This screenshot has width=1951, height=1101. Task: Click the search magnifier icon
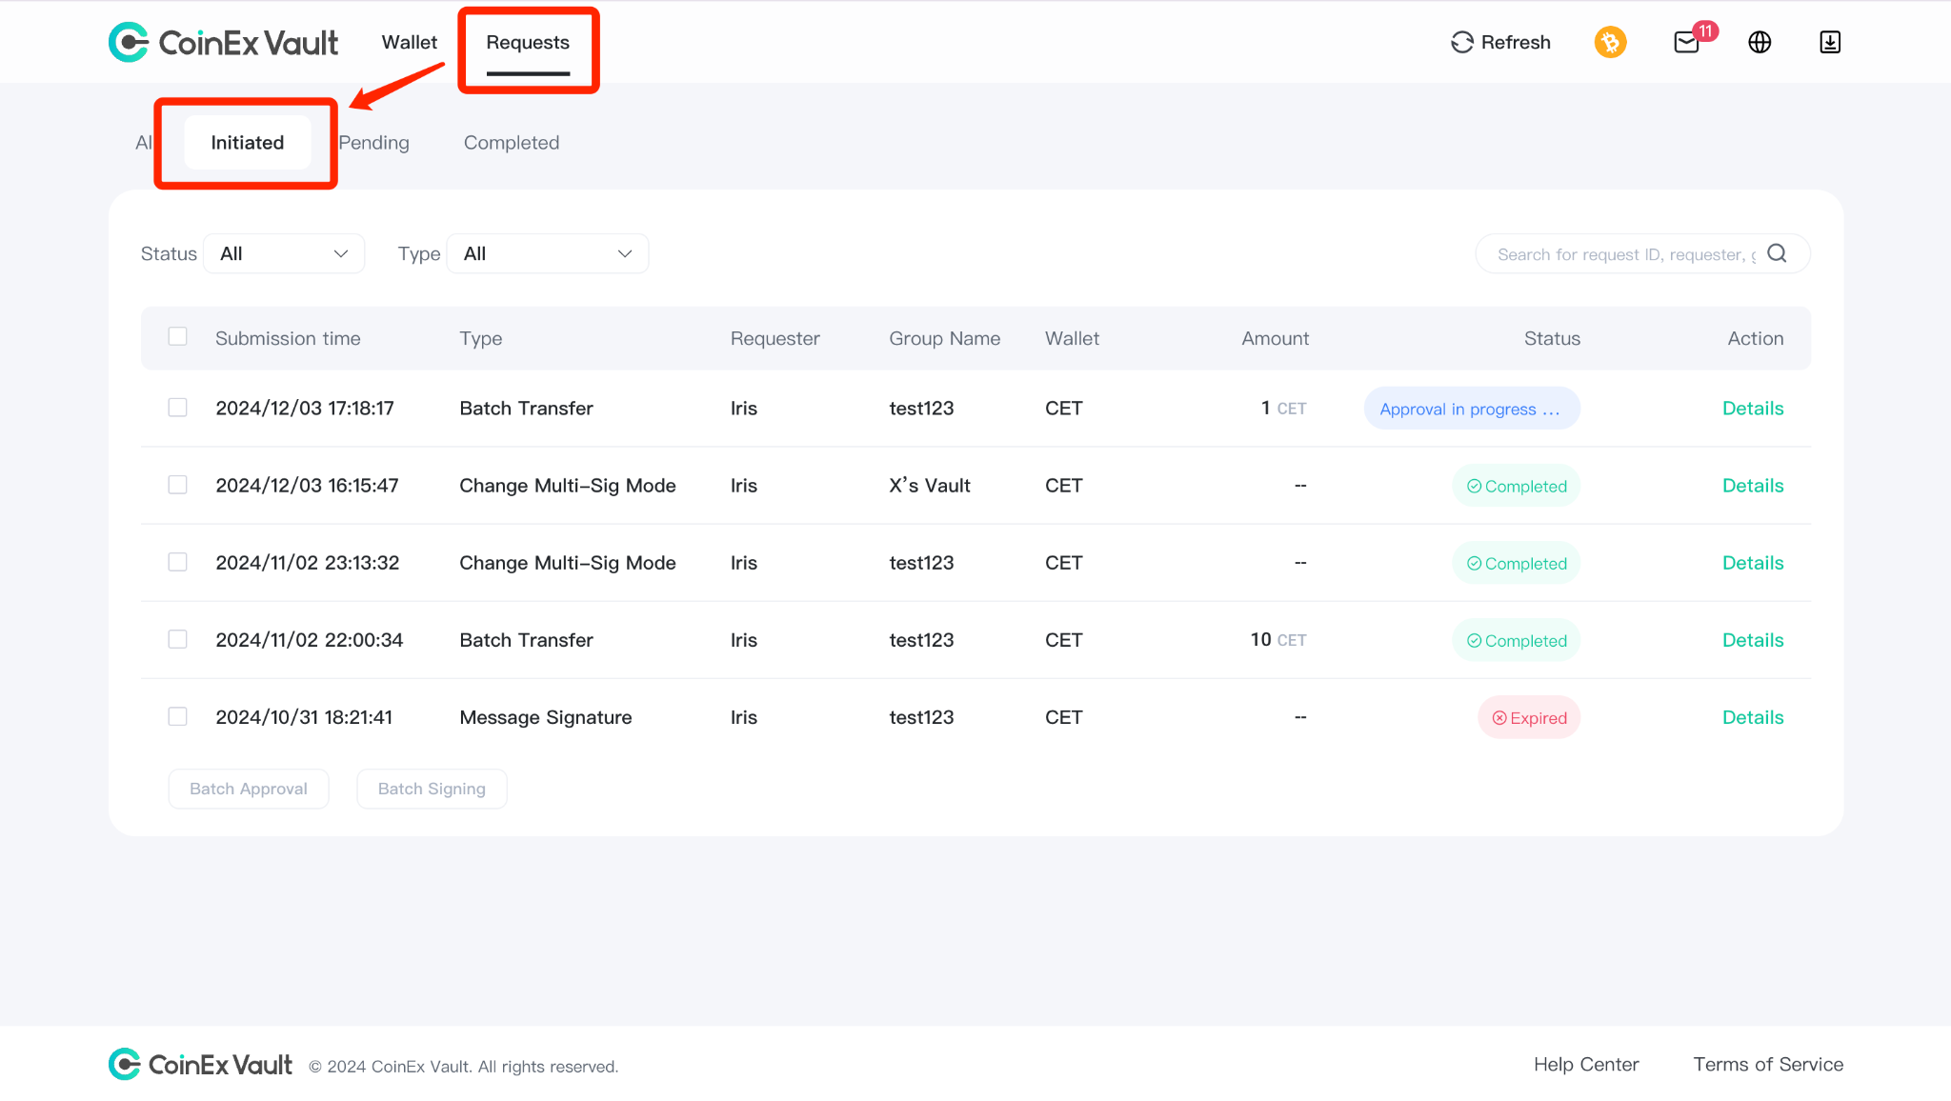tap(1777, 253)
